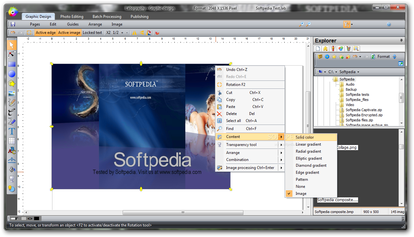Choose Solid color from Content submenu
The width and height of the screenshot is (414, 237).
(x=311, y=137)
